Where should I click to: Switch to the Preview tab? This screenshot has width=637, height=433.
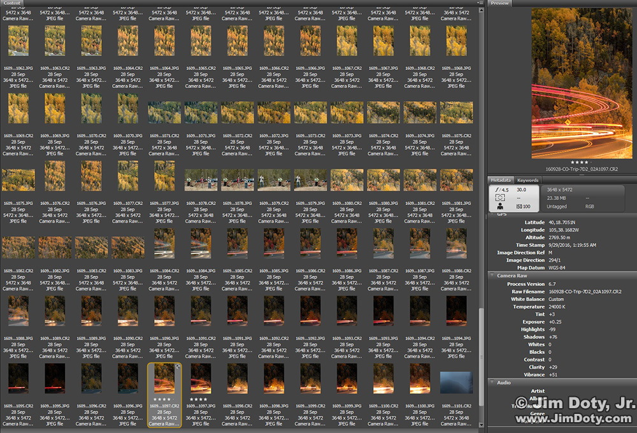coord(499,3)
